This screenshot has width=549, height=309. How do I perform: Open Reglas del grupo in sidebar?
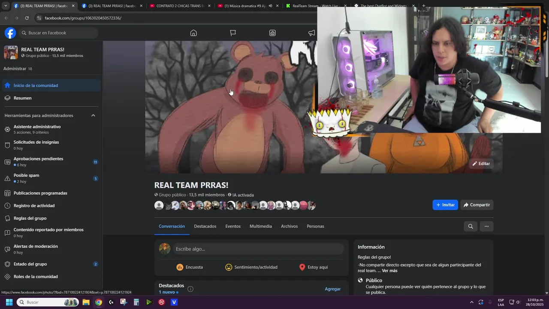[x=51, y=218]
